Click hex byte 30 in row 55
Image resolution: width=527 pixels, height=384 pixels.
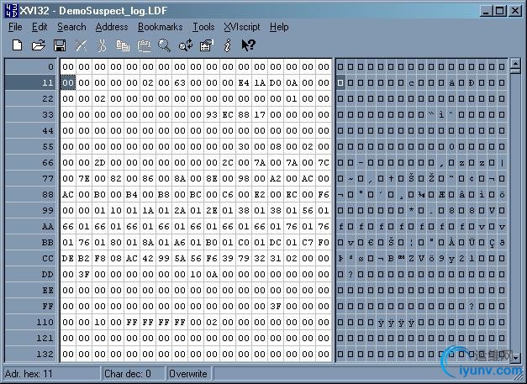click(x=244, y=146)
